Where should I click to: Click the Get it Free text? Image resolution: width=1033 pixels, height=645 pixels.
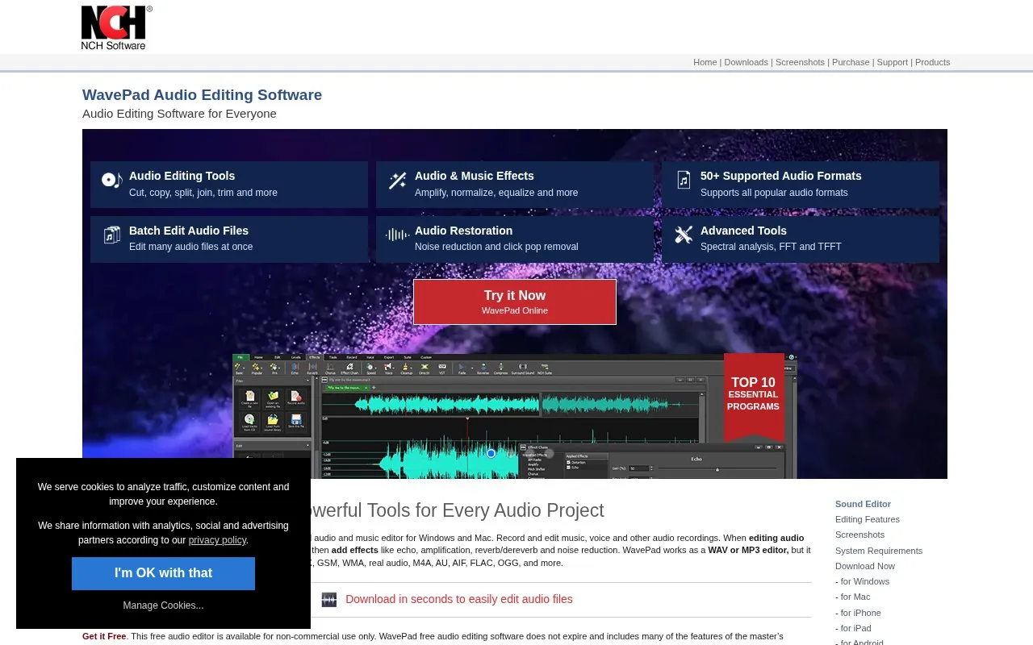tap(104, 636)
